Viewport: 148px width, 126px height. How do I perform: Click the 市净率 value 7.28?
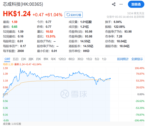point(119,36)
